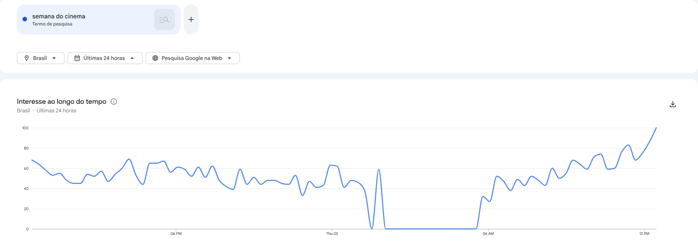The height and width of the screenshot is (251, 698).
Task: Click the Thu 05 marker on time axis
Action: pos(332,233)
